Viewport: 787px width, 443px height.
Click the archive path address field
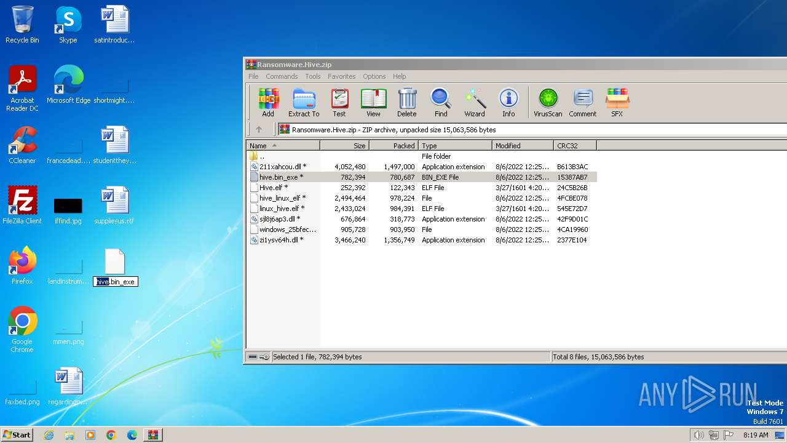coord(532,129)
